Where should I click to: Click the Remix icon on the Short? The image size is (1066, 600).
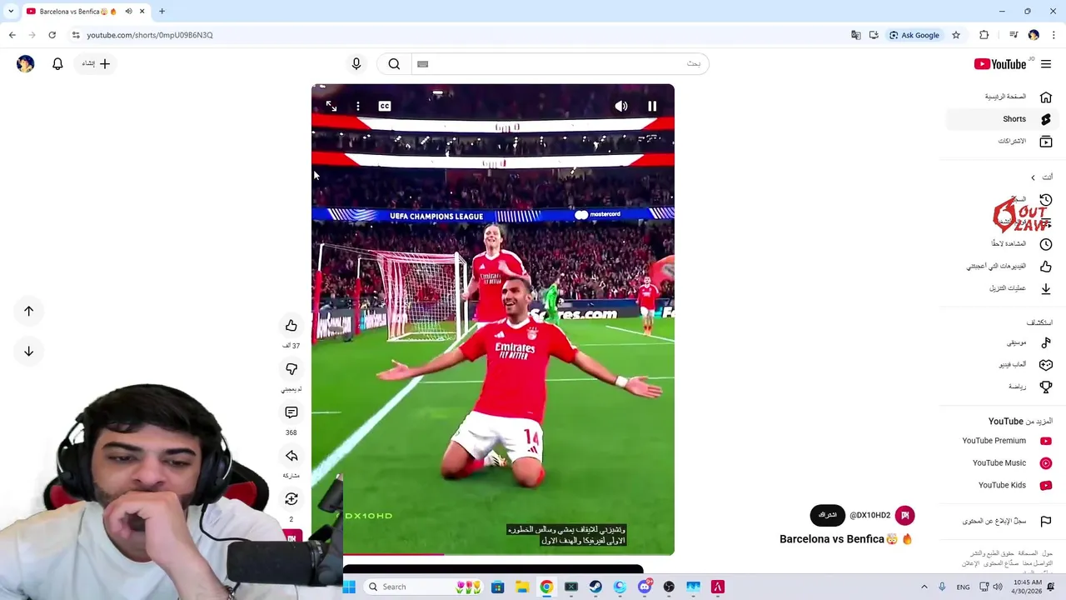coord(291,499)
